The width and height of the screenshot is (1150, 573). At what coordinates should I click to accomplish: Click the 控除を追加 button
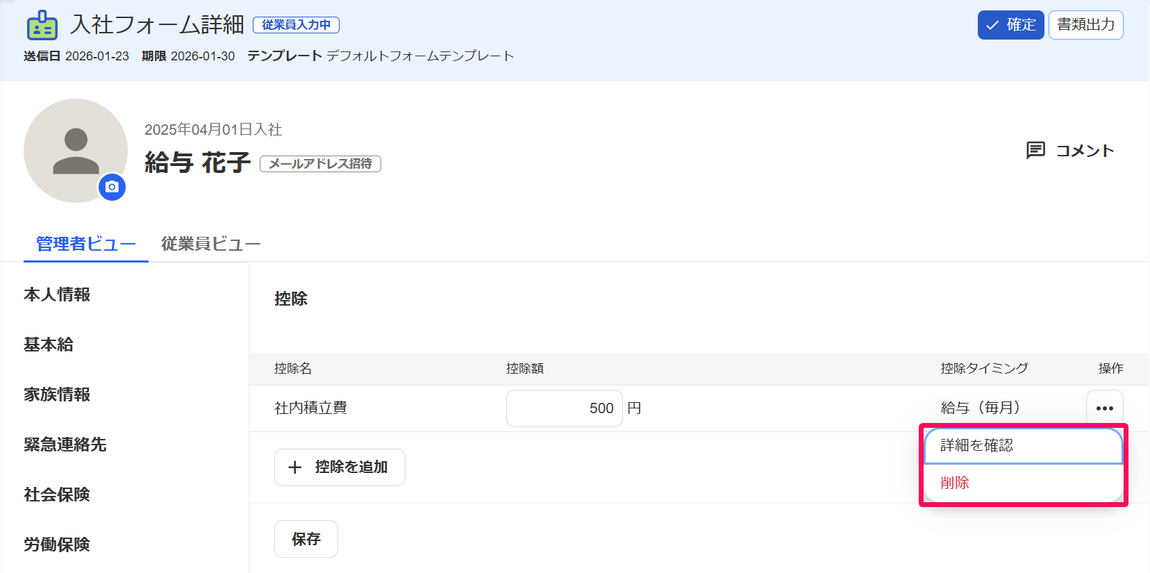coord(340,467)
